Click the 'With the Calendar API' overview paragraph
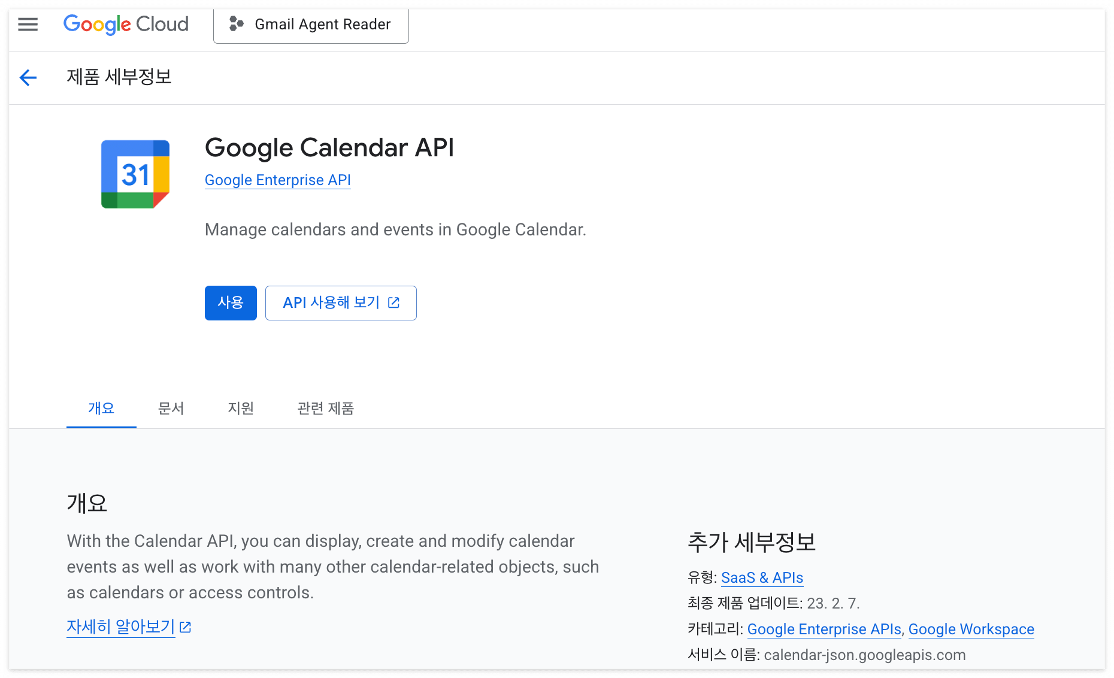This screenshot has width=1114, height=678. pos(333,567)
